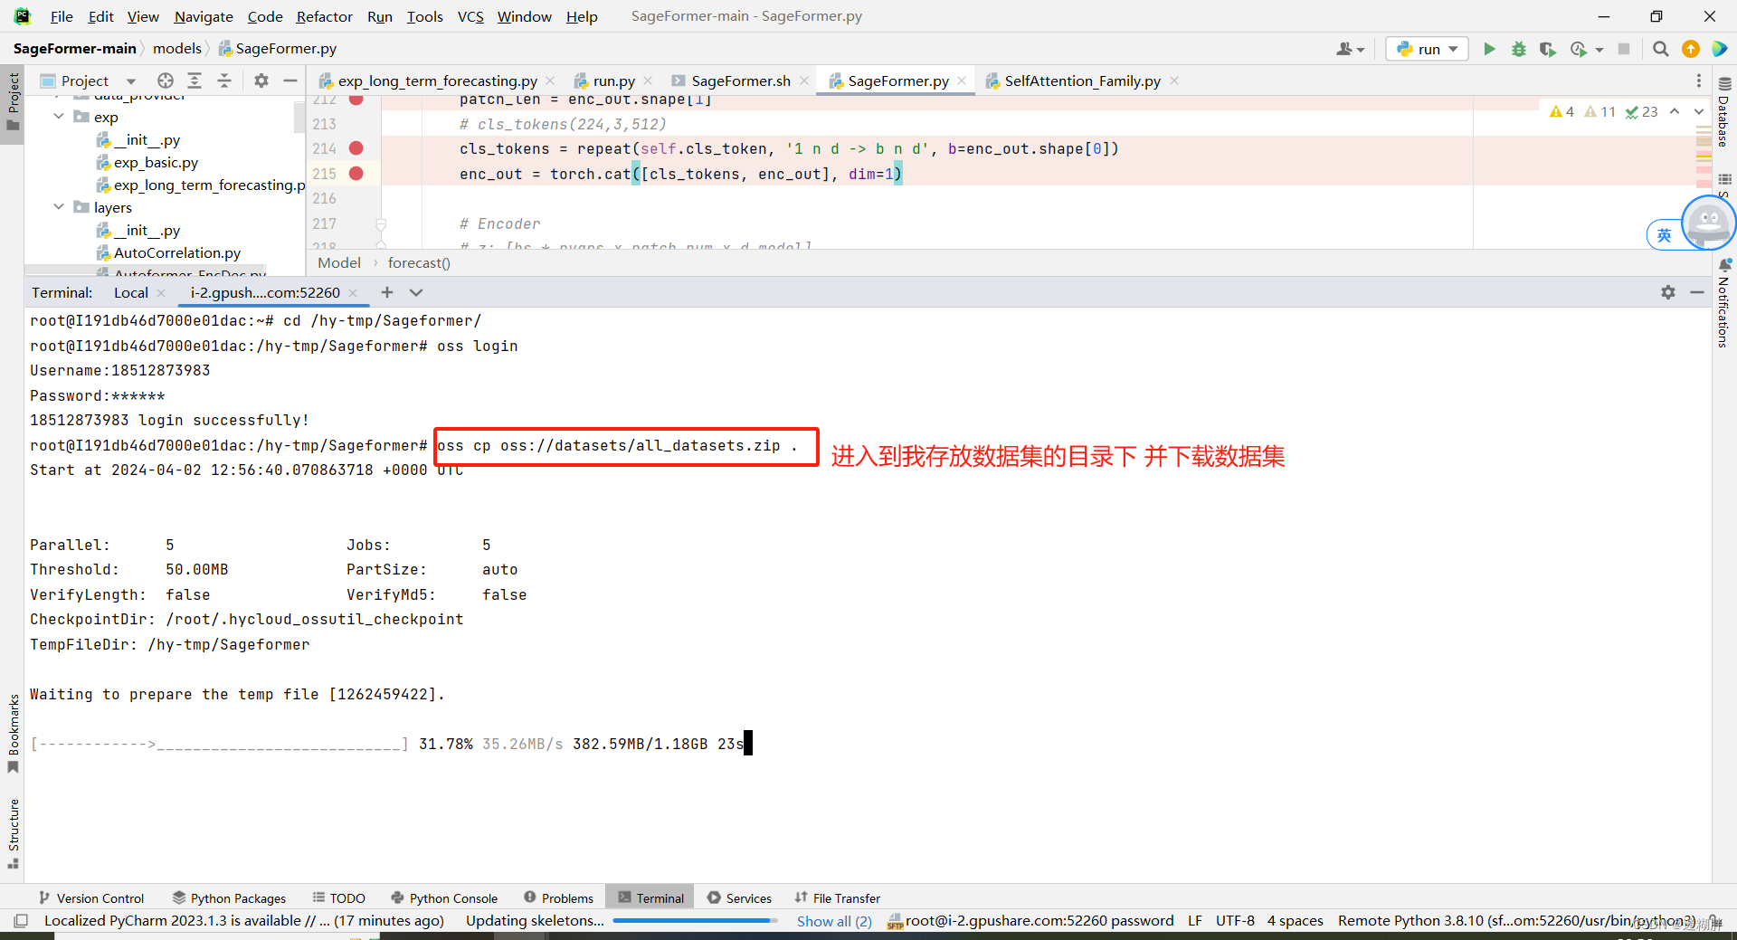Toggle breakpoint on line 214
Viewport: 1737px width, 940px height.
point(356,148)
